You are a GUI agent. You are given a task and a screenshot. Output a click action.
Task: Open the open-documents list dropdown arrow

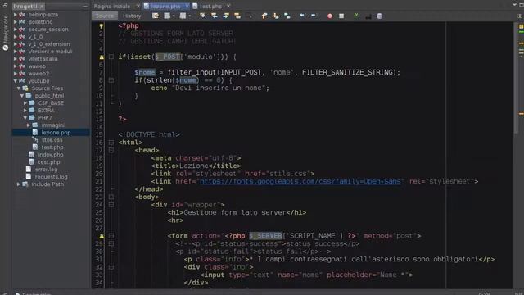[x=515, y=5]
